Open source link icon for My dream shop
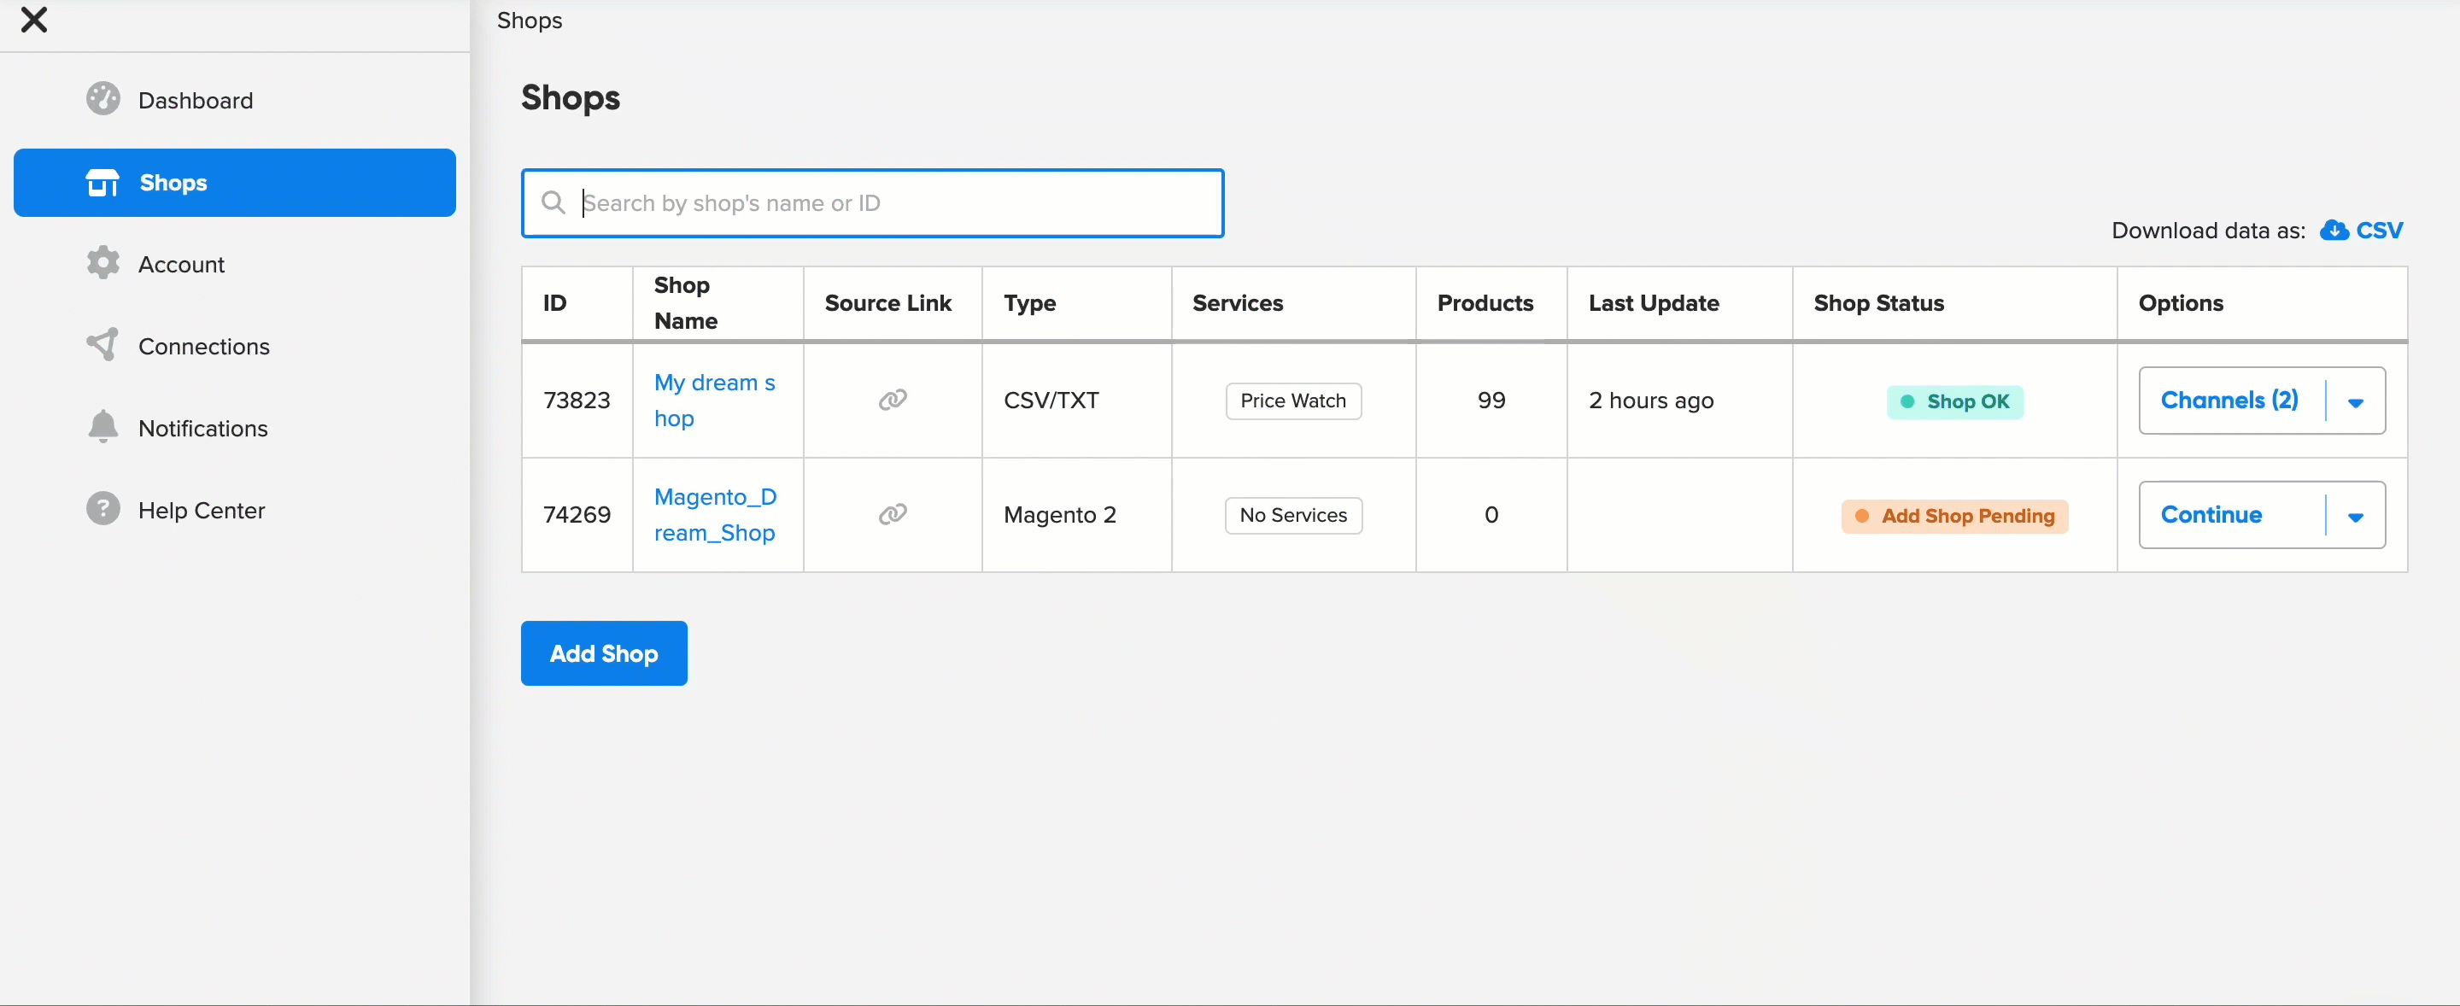Image resolution: width=2460 pixels, height=1006 pixels. coord(893,400)
